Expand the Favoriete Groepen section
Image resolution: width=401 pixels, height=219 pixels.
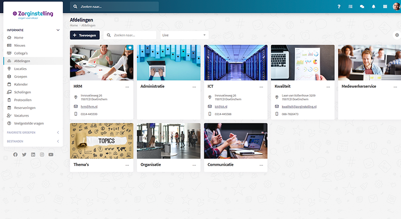point(58,132)
